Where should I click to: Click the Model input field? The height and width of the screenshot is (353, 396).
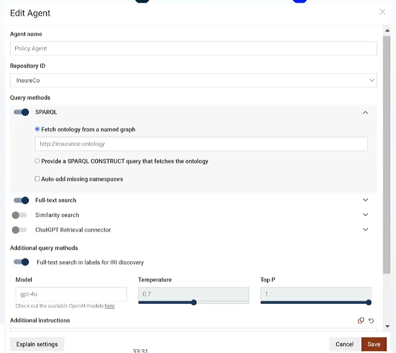71,294
